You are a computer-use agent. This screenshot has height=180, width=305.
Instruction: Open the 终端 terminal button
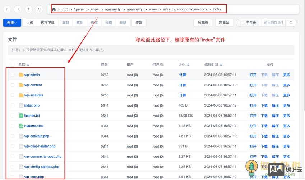click(x=139, y=23)
